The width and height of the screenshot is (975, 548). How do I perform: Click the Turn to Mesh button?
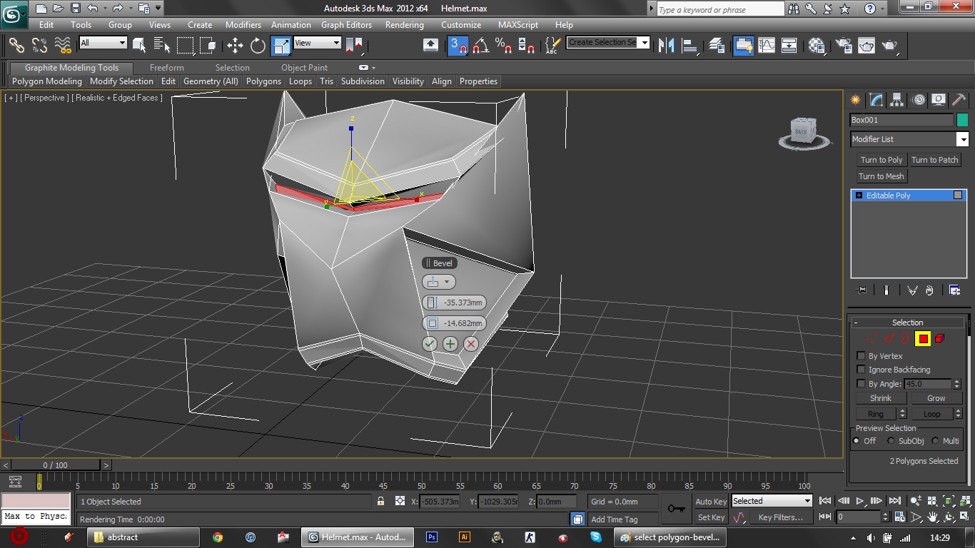tap(881, 176)
